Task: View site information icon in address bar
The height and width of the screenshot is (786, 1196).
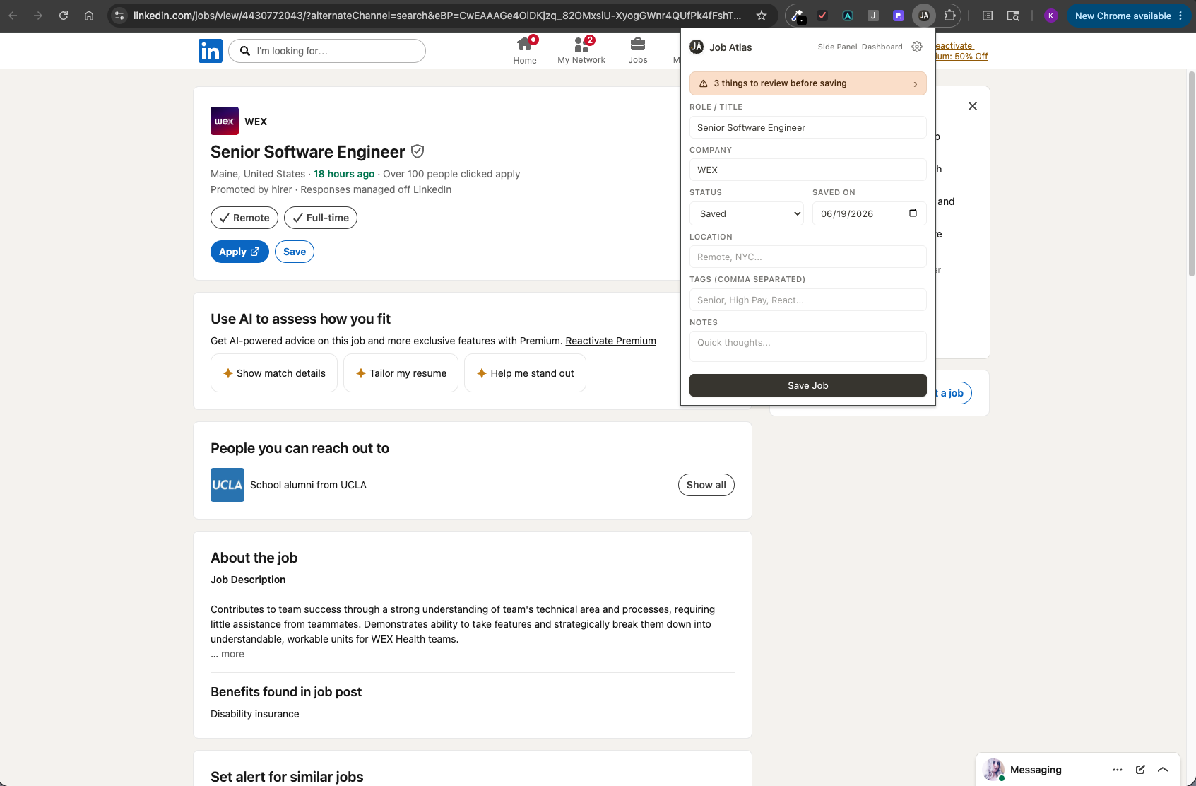Action: 119,16
